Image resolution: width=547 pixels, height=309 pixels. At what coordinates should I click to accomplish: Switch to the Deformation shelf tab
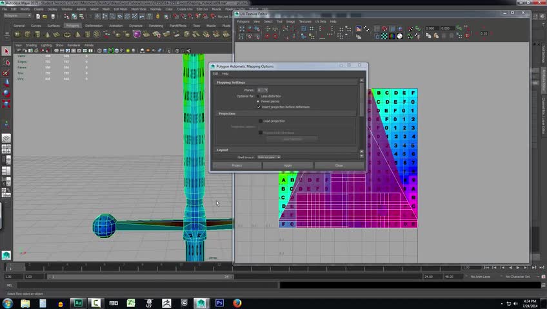[x=94, y=26]
